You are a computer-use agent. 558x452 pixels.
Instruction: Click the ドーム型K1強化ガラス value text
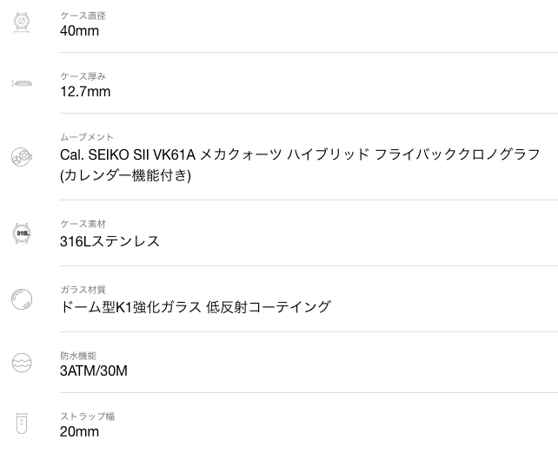(130, 307)
